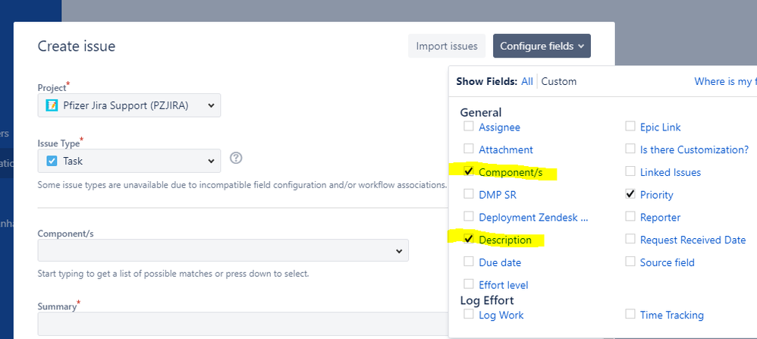Open the Configure fields dropdown button
This screenshot has width=757, height=339.
[542, 46]
